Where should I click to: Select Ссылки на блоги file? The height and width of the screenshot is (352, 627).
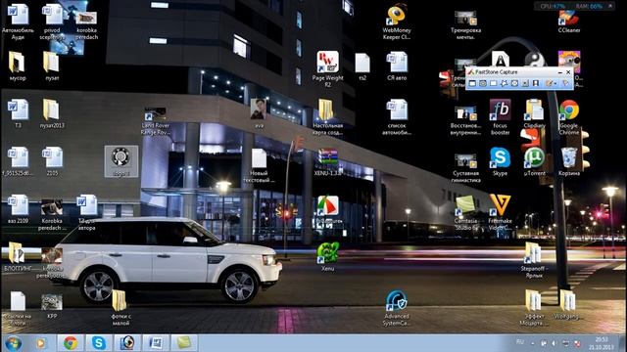pyautogui.click(x=18, y=308)
